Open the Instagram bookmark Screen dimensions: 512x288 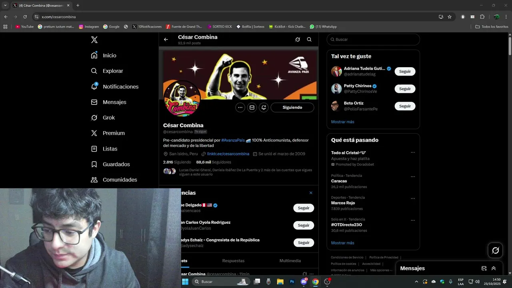tap(89, 27)
